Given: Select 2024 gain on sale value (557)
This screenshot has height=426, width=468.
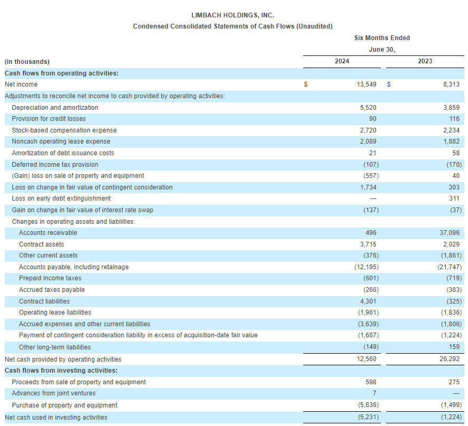Looking at the screenshot, I should click(371, 176).
